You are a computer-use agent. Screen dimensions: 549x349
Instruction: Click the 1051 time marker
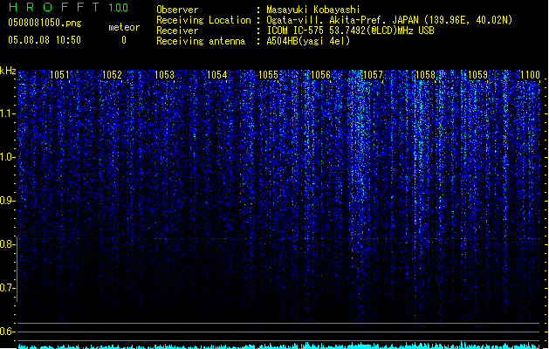click(59, 75)
